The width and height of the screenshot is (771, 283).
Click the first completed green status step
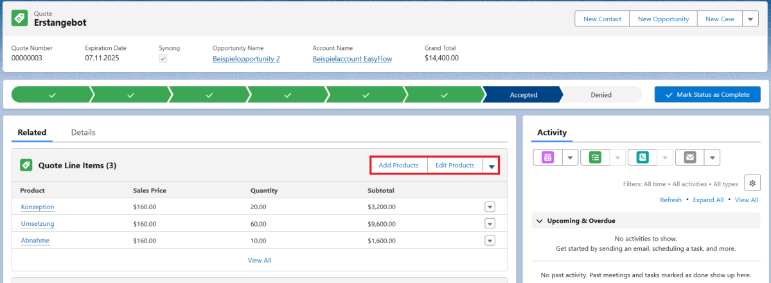(x=52, y=95)
